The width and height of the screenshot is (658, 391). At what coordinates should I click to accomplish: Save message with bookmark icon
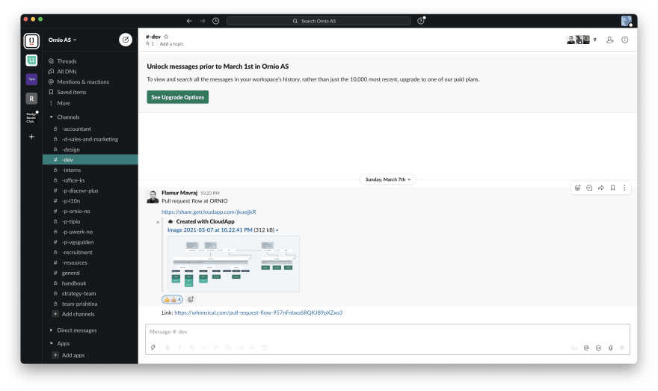coord(612,188)
